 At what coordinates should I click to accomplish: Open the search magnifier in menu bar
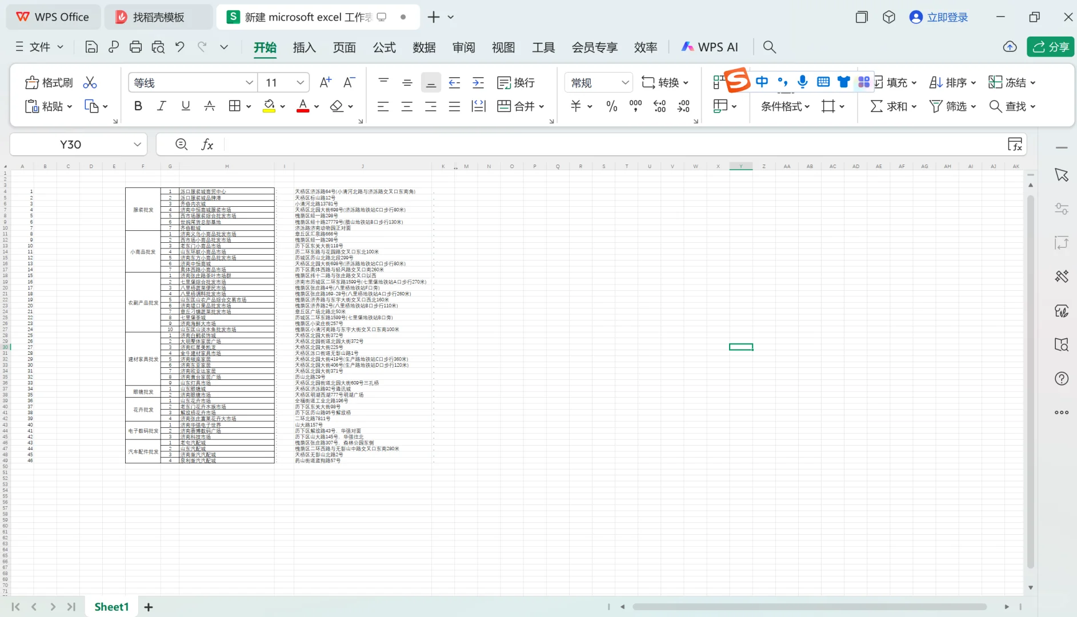pyautogui.click(x=770, y=47)
